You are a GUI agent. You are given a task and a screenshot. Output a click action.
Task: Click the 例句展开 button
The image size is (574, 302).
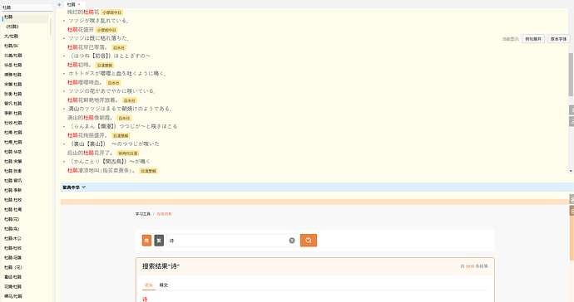coord(533,39)
